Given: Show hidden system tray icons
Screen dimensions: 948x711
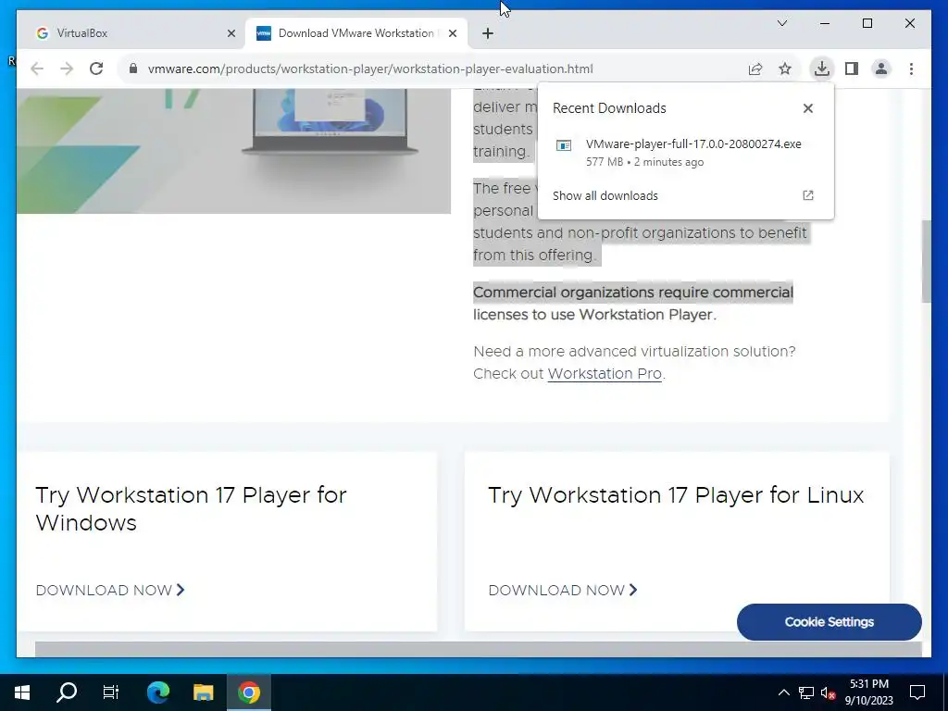Looking at the screenshot, I should pos(783,692).
